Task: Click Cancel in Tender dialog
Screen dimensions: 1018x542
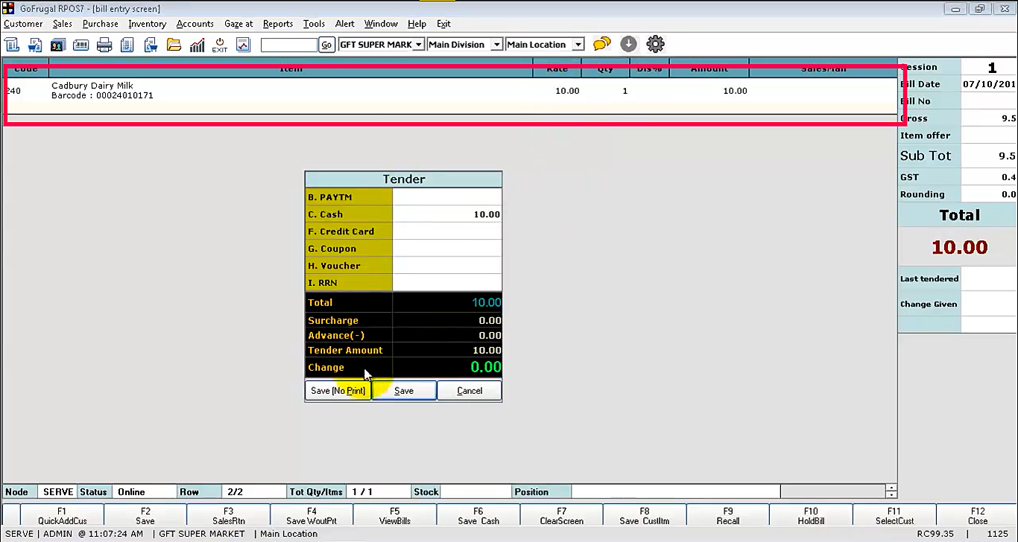Action: point(470,391)
